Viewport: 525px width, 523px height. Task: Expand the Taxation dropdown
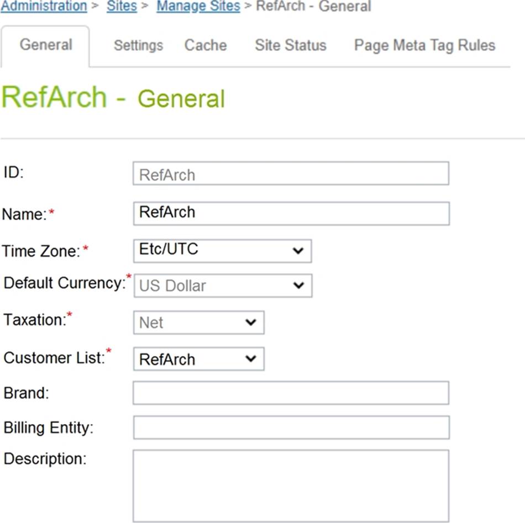[x=198, y=323]
